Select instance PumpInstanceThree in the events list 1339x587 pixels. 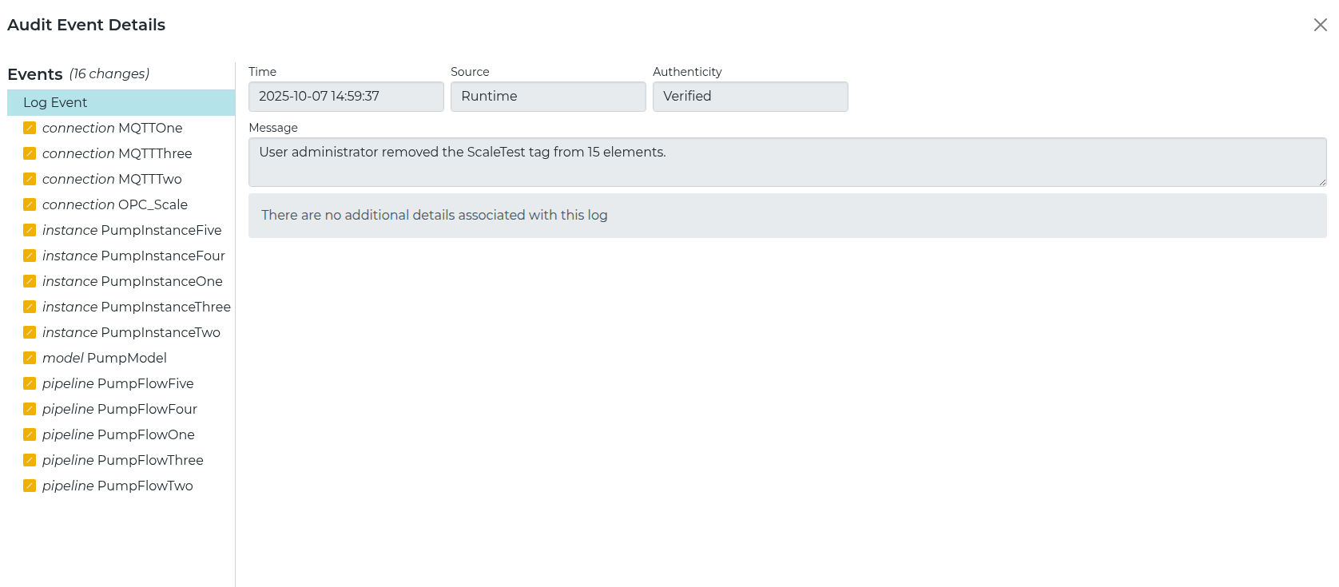coord(121,307)
